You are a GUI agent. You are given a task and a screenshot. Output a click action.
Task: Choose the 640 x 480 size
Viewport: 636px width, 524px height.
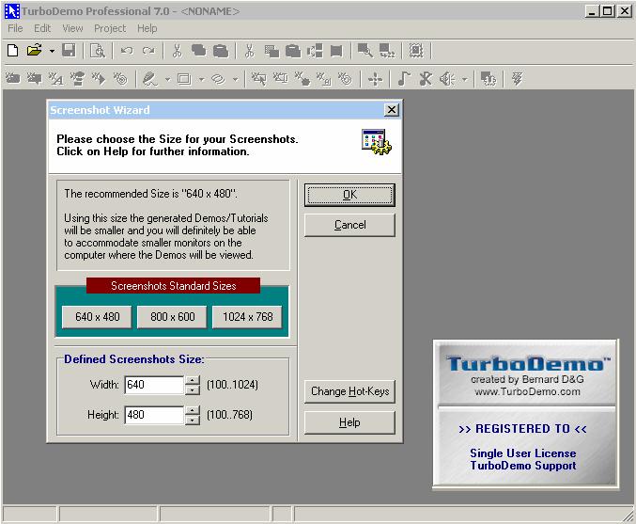click(97, 317)
